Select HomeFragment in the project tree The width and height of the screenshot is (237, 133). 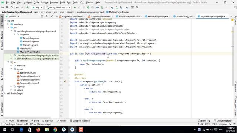[x=30, y=45]
